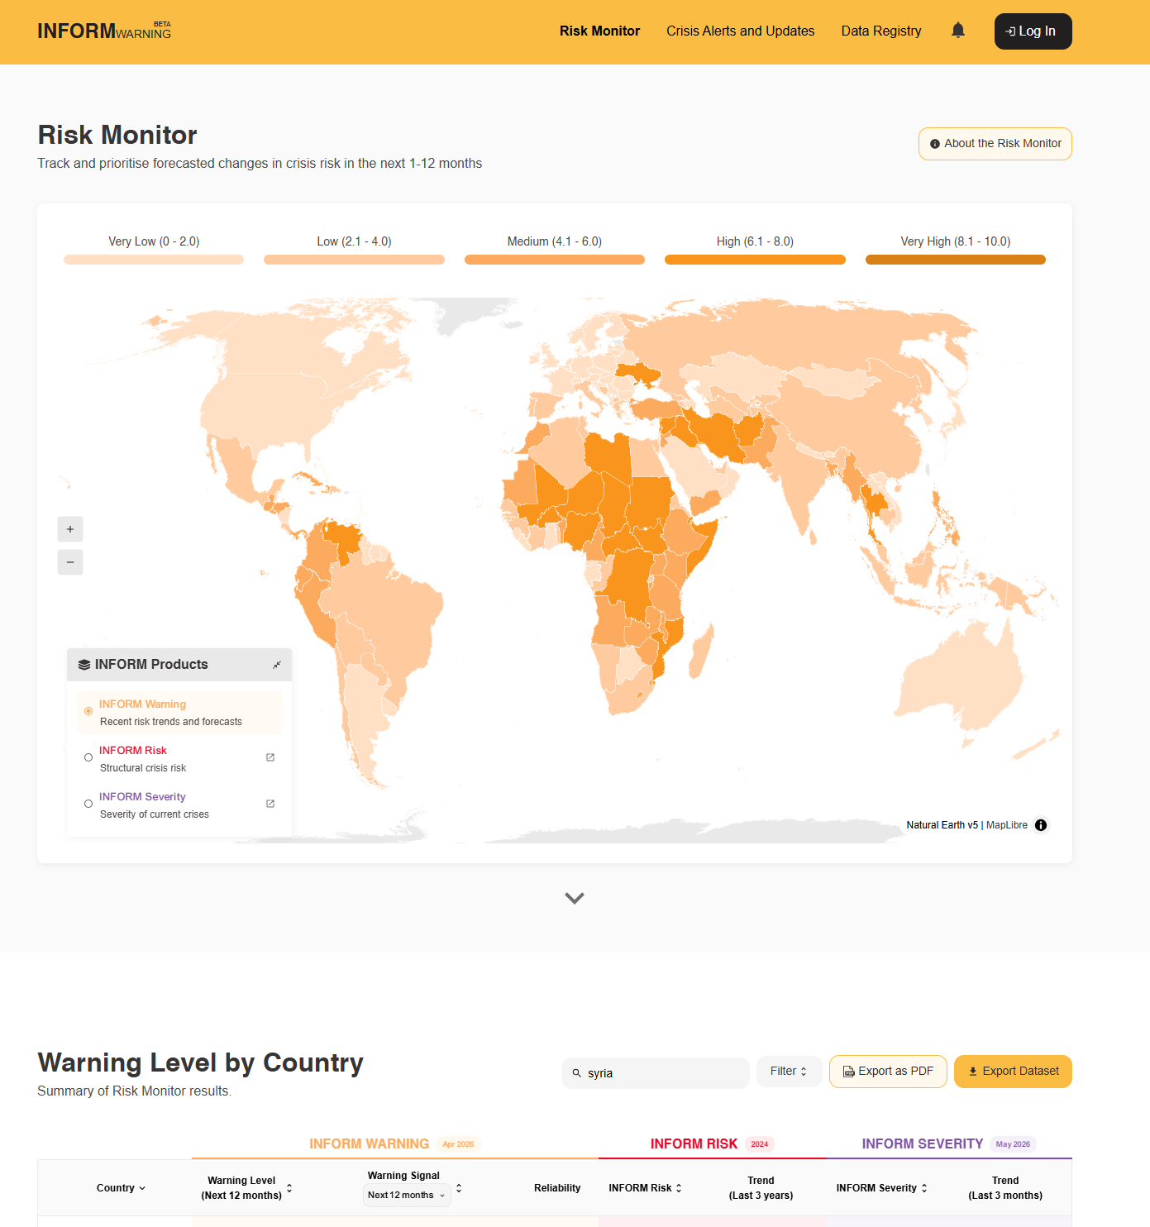Zoom out the map with minus button
Viewport: 1150px width, 1227px height.
coord(70,562)
